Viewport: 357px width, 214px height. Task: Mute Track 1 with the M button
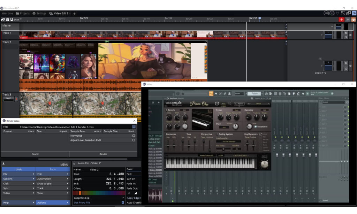coord(346,33)
